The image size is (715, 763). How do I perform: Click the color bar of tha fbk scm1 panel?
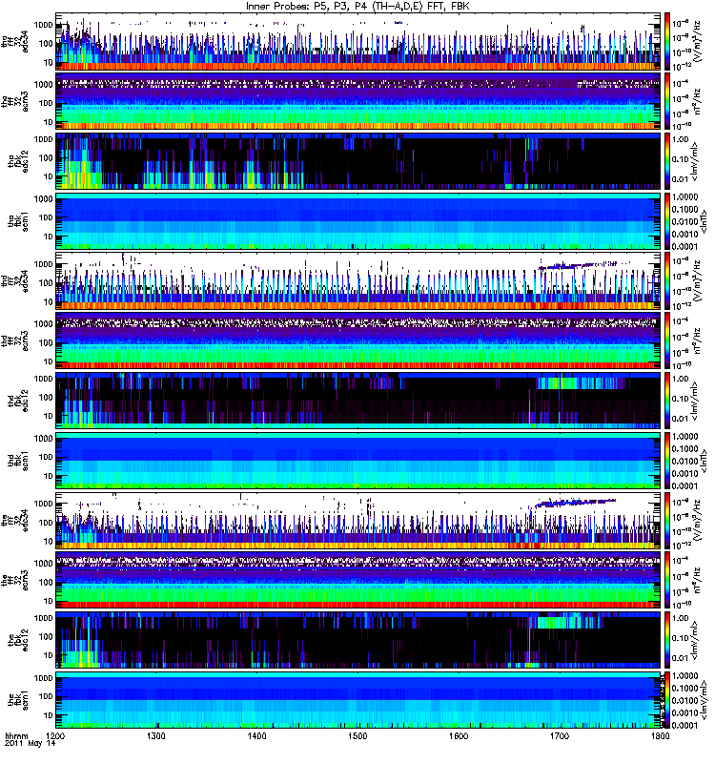[x=667, y=221]
